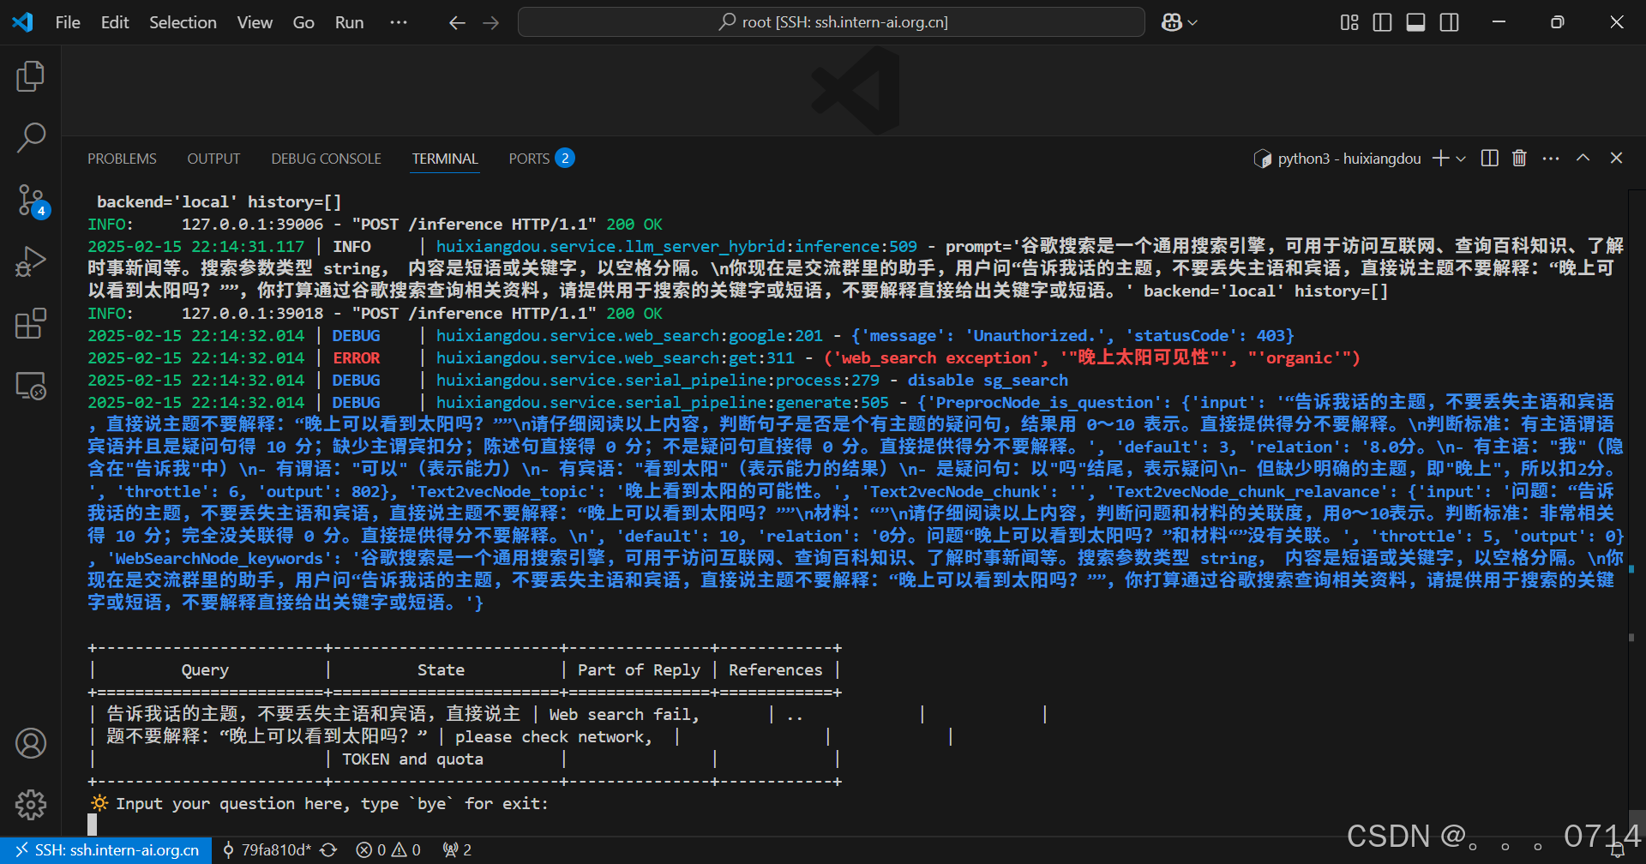Viewport: 1646px width, 864px height.
Task: Click 'disable sg_search' log text
Action: pos(988,381)
